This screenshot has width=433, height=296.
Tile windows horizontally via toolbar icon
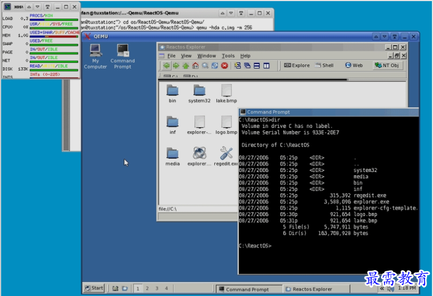click(257, 66)
